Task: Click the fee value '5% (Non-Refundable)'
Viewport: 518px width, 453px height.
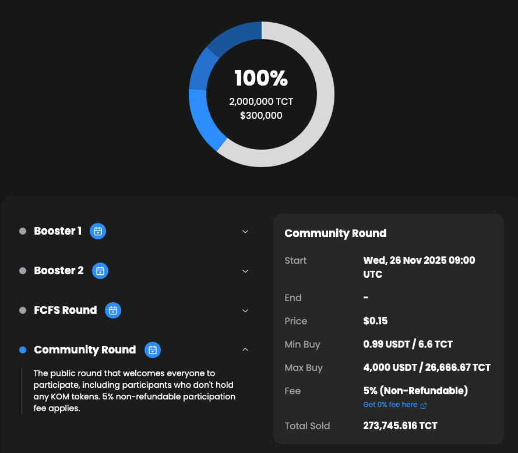Action: (415, 391)
